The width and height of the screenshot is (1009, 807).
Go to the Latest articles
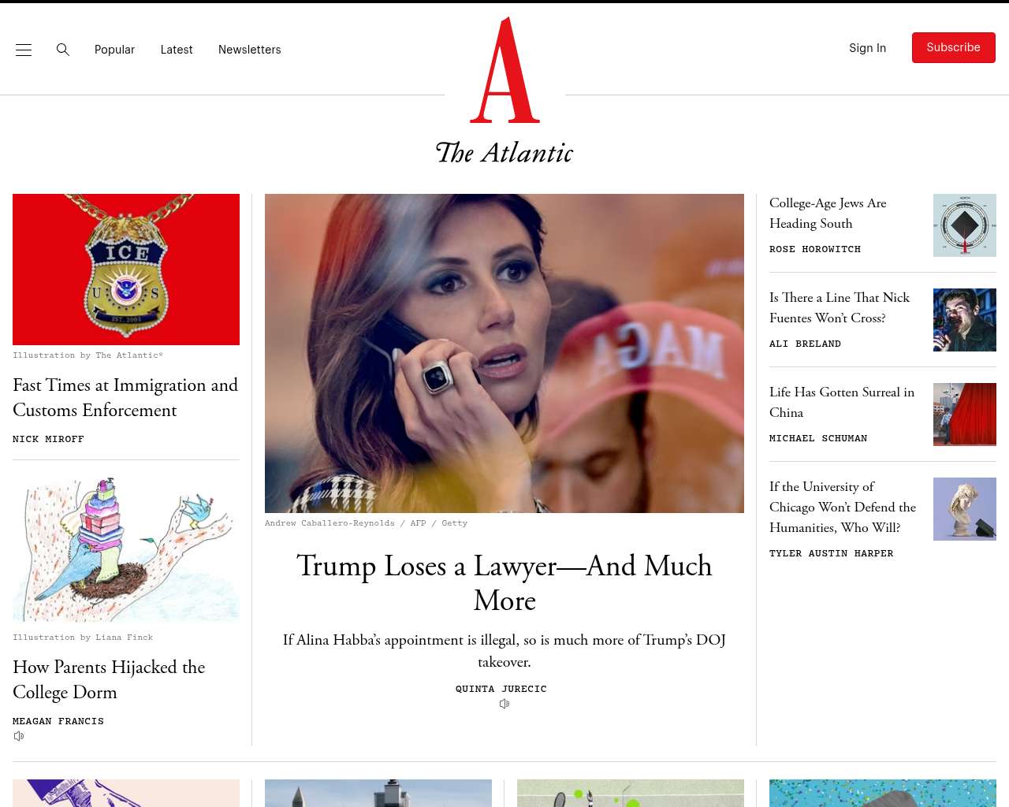177,50
